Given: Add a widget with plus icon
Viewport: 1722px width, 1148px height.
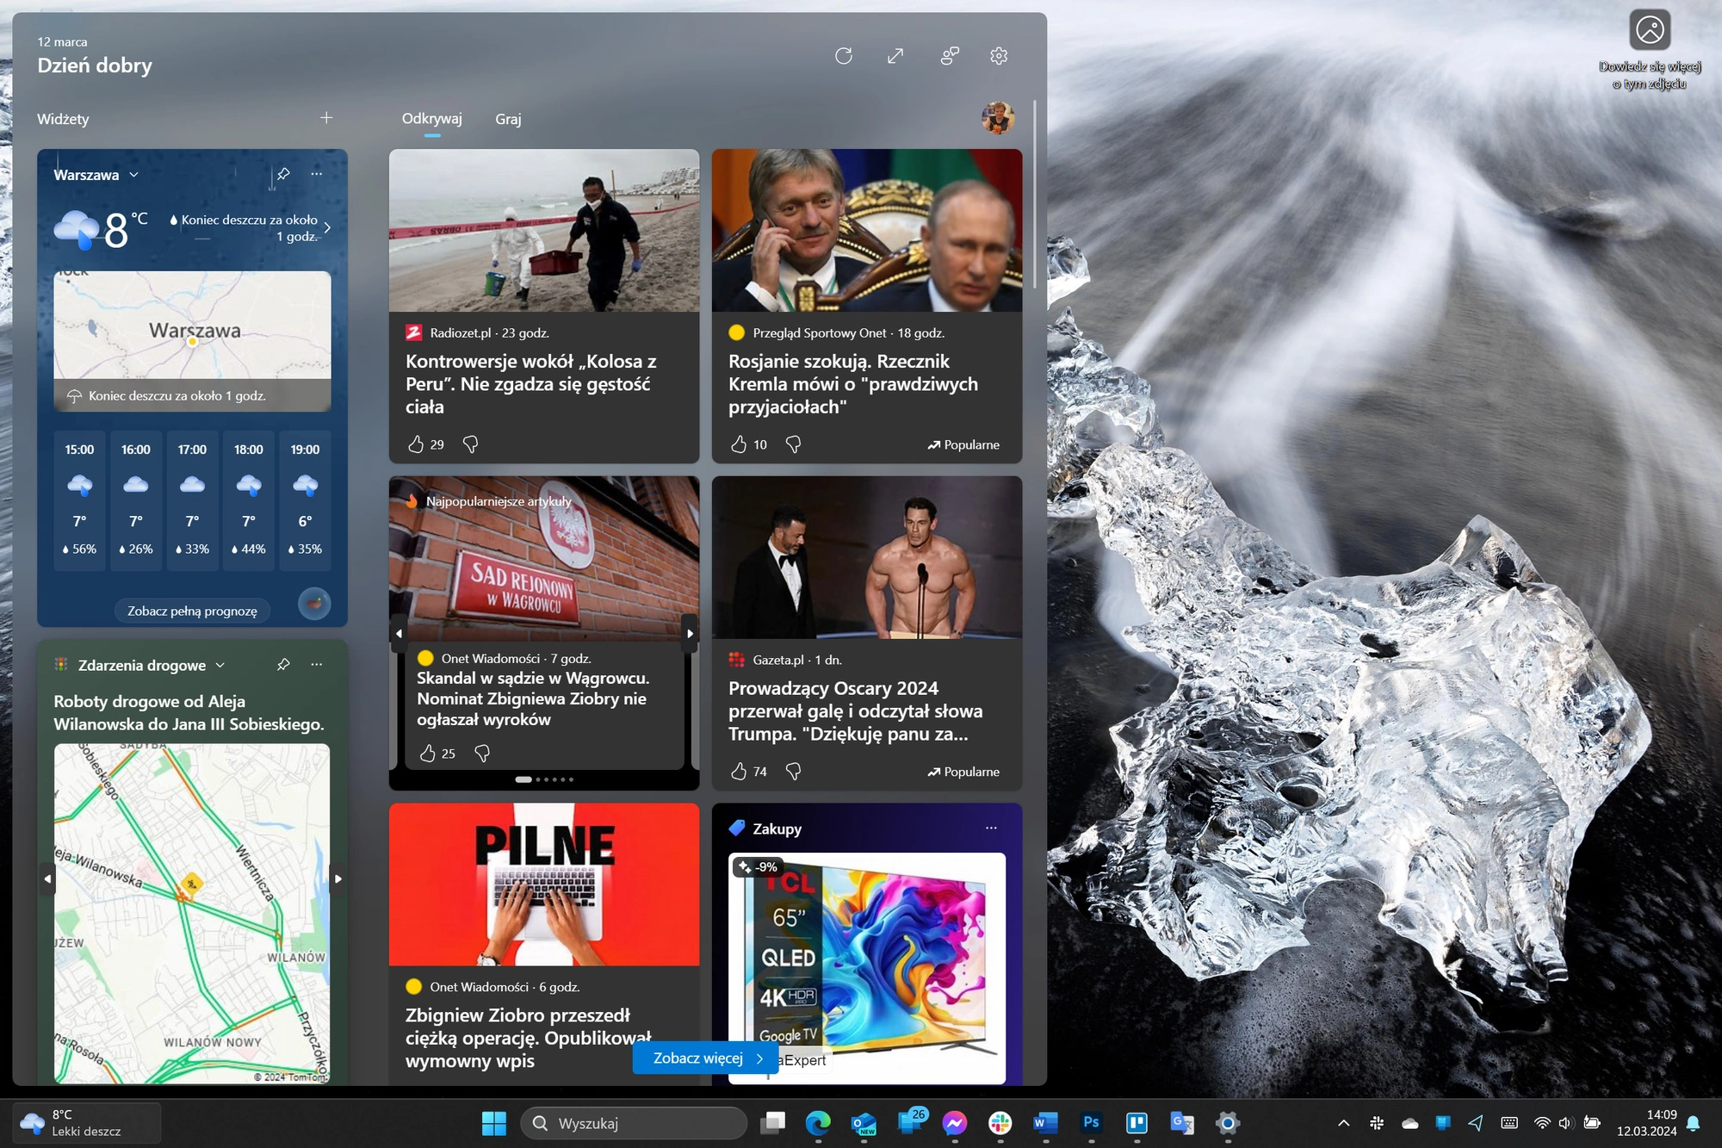Looking at the screenshot, I should (326, 118).
